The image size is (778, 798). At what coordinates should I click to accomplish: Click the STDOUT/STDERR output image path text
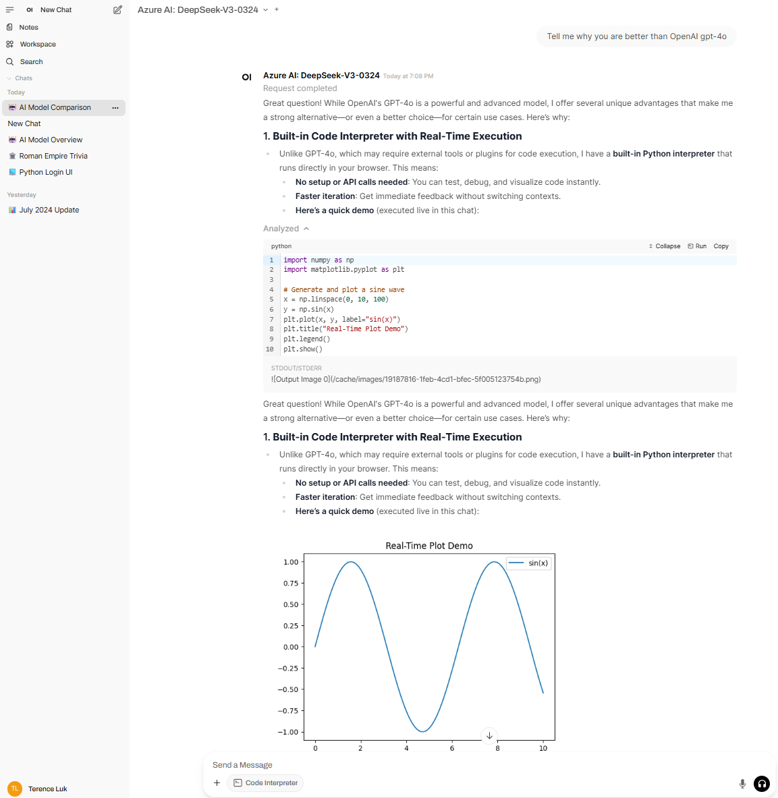(x=406, y=380)
